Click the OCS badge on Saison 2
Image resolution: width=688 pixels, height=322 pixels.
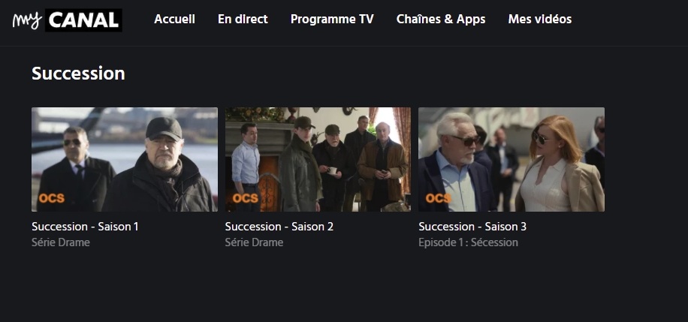coord(246,198)
